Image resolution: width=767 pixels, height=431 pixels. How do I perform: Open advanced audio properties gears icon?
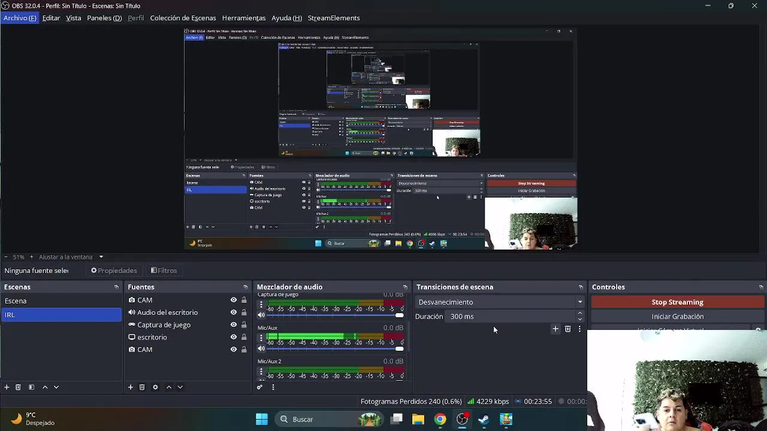pyautogui.click(x=259, y=387)
